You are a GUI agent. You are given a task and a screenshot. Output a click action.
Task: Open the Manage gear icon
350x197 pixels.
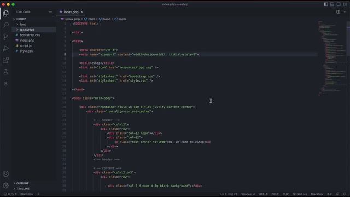[6, 186]
